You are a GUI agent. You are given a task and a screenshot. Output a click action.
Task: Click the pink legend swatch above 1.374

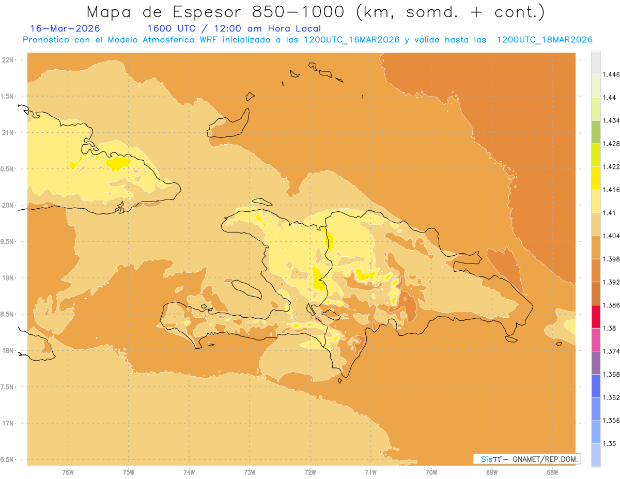click(x=596, y=339)
